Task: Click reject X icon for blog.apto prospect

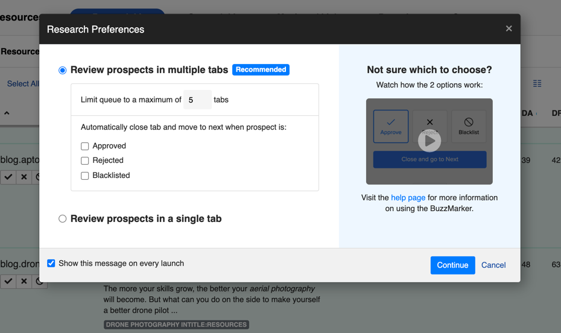Action: 24,177
